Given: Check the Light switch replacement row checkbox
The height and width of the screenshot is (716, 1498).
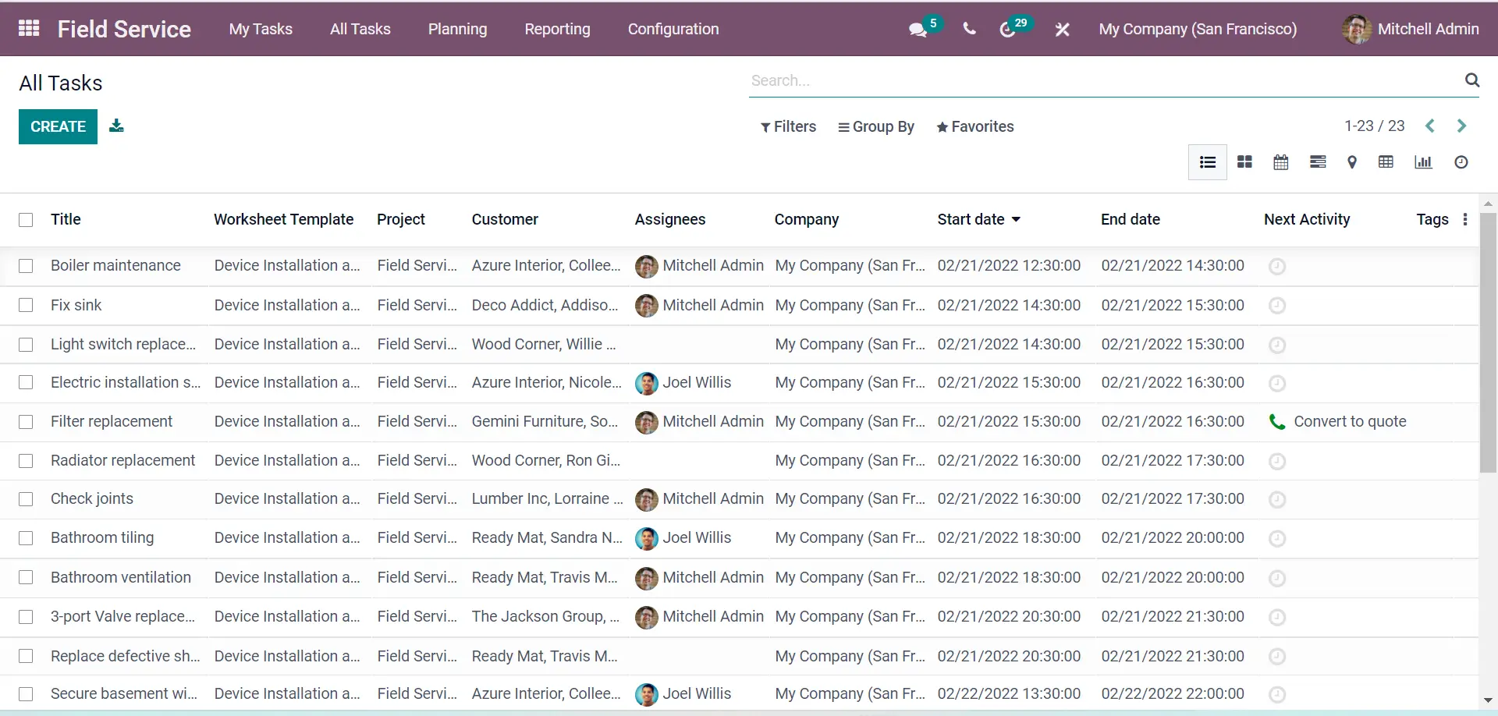Looking at the screenshot, I should coord(26,344).
